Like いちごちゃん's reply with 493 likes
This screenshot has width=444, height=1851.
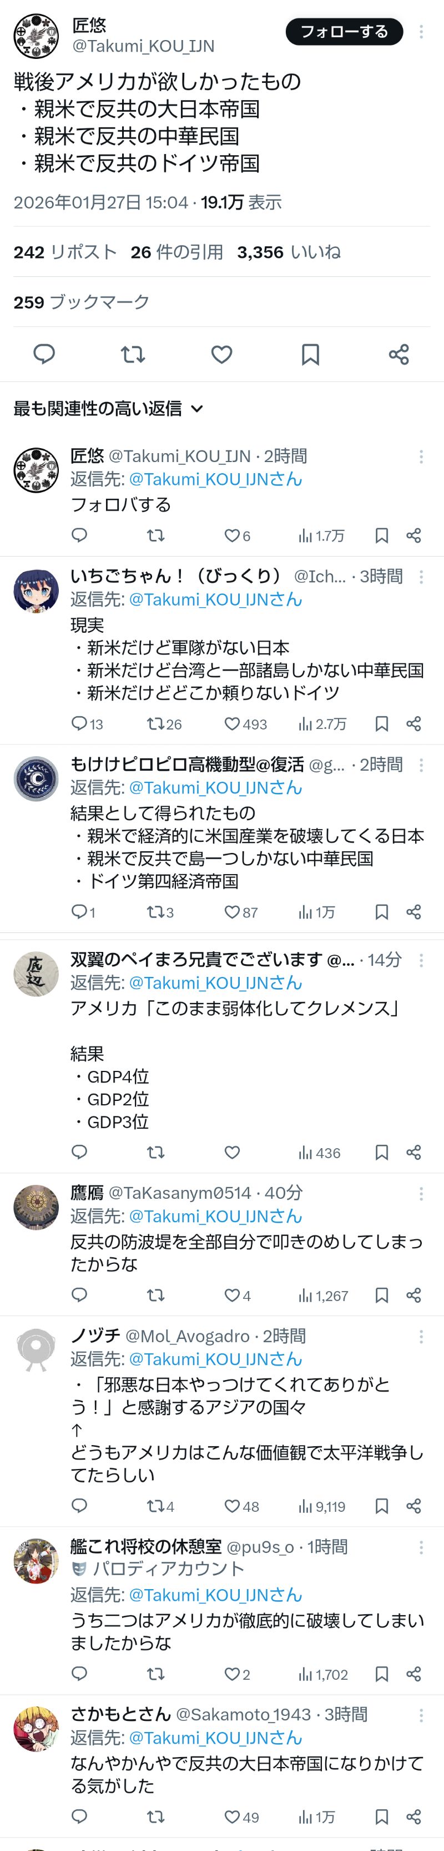pos(233,723)
